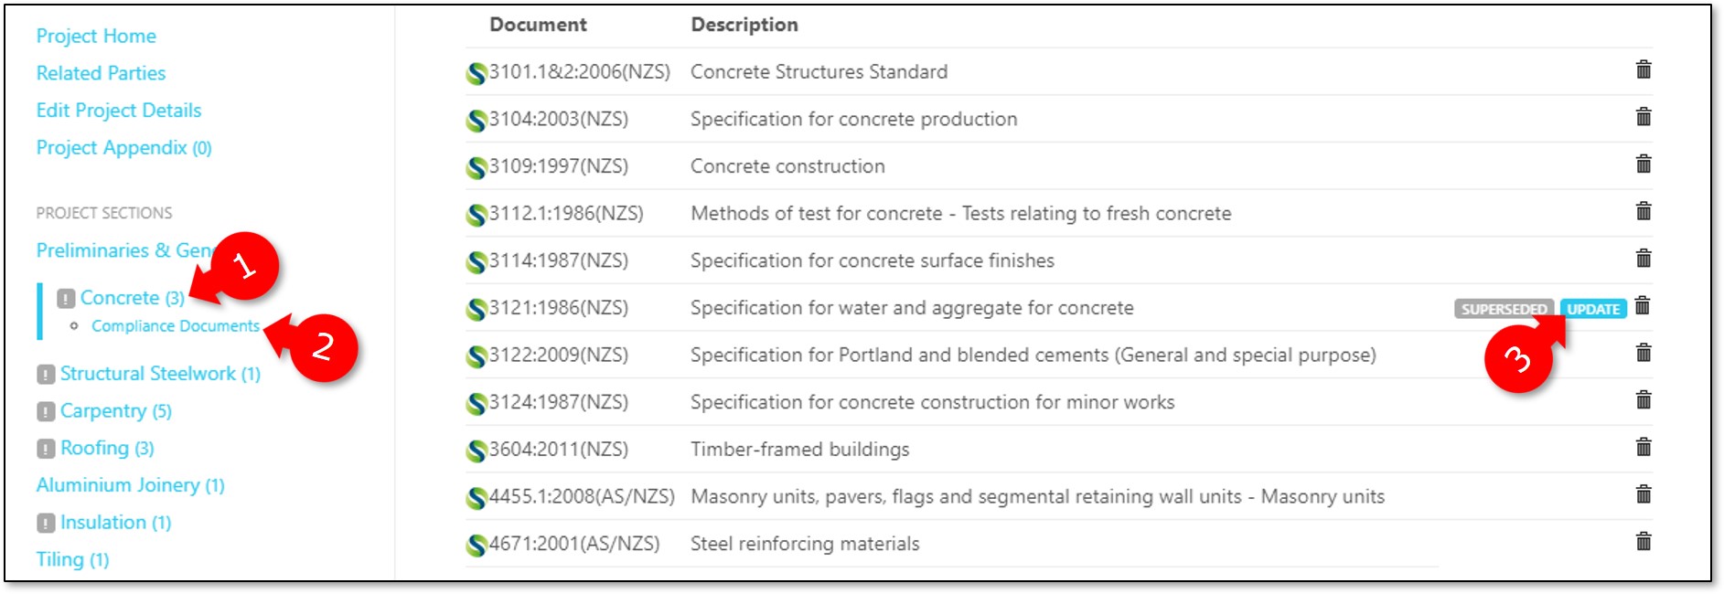Image resolution: width=1724 pixels, height=594 pixels.
Task: Remove the 3121:1986(NZS) superseded document
Action: pyautogui.click(x=1643, y=306)
